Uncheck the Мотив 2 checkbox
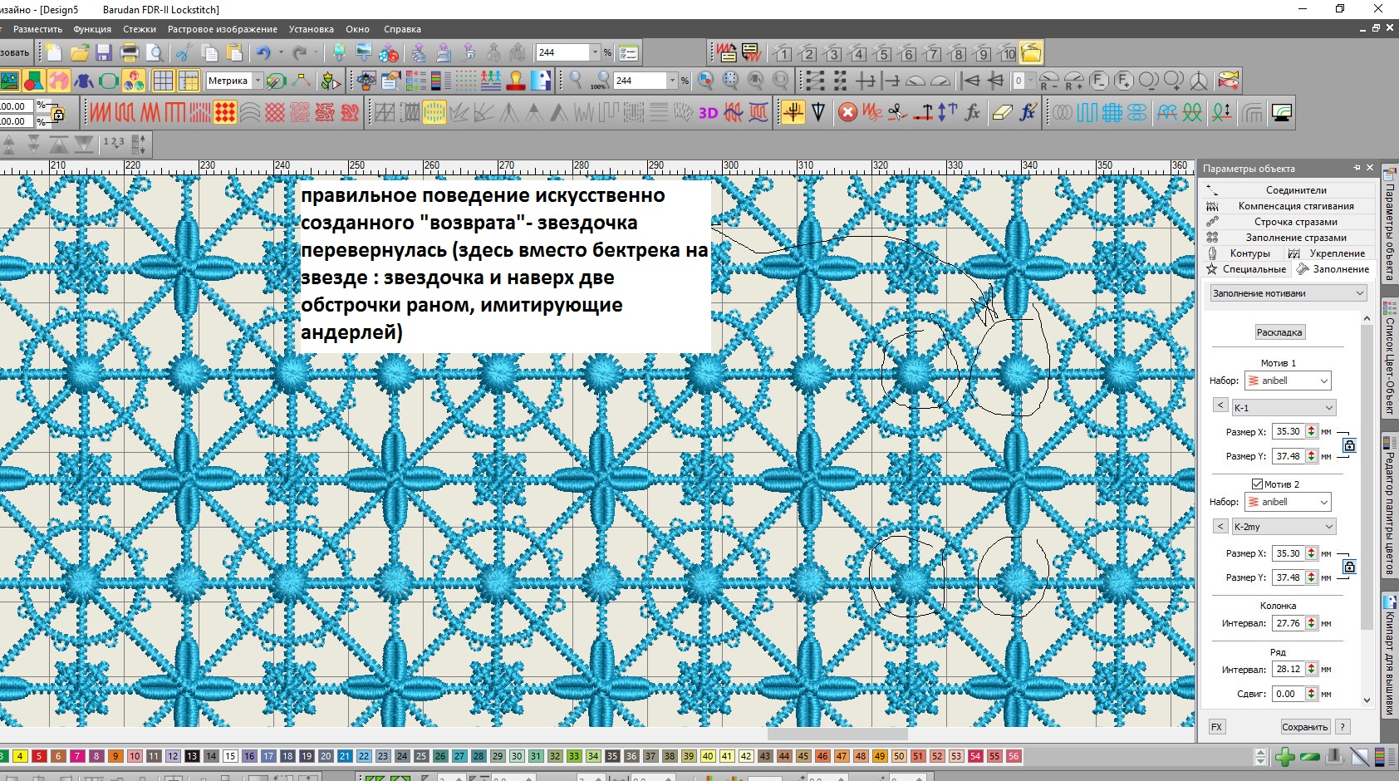 (1257, 484)
